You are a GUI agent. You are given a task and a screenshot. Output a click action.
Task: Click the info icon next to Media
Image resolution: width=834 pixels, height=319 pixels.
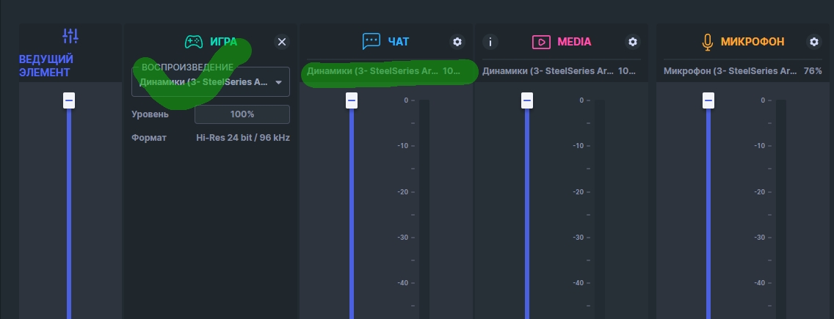point(490,42)
